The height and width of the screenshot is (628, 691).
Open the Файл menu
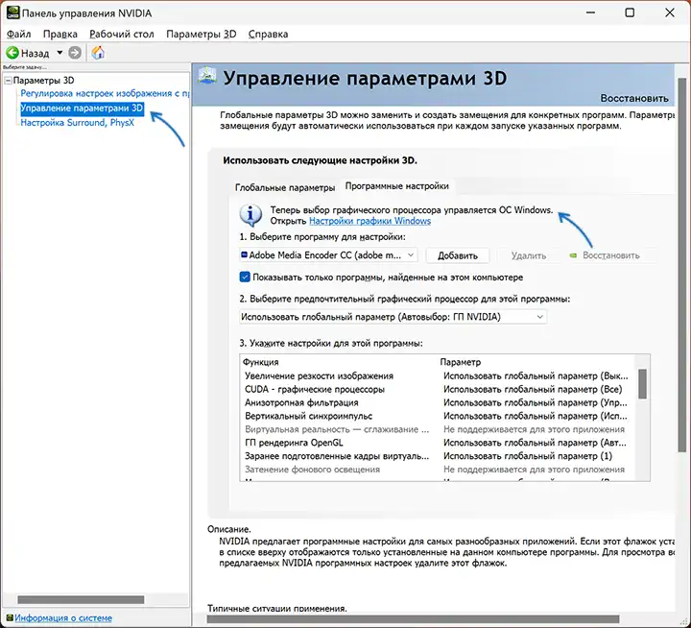(18, 34)
